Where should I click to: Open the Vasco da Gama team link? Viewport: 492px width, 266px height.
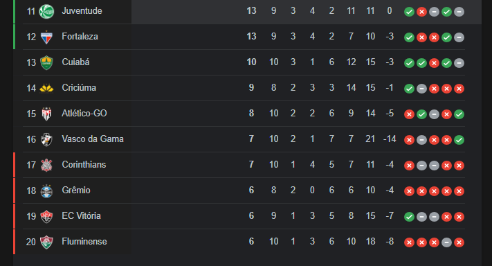[93, 139]
